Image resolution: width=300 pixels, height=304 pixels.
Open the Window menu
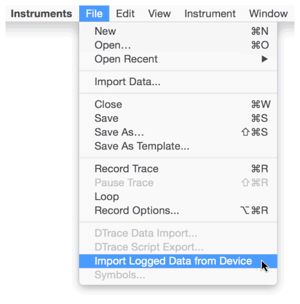[x=268, y=14]
